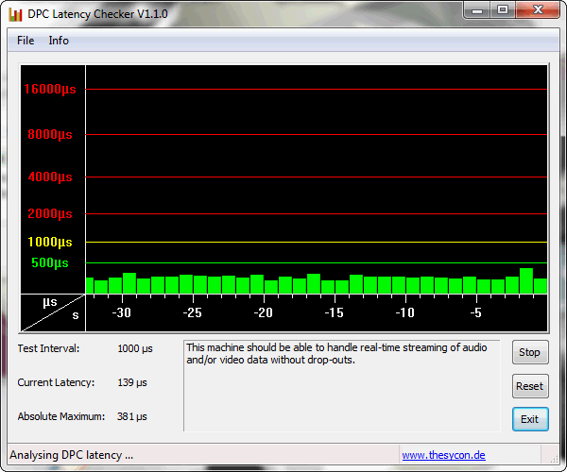This screenshot has height=472, width=567.
Task: Click the DPC Latency Checker title bar icon
Action: [16, 14]
